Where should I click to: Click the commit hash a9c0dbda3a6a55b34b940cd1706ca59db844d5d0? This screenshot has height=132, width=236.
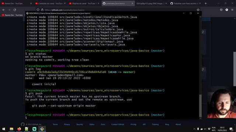click(72, 72)
